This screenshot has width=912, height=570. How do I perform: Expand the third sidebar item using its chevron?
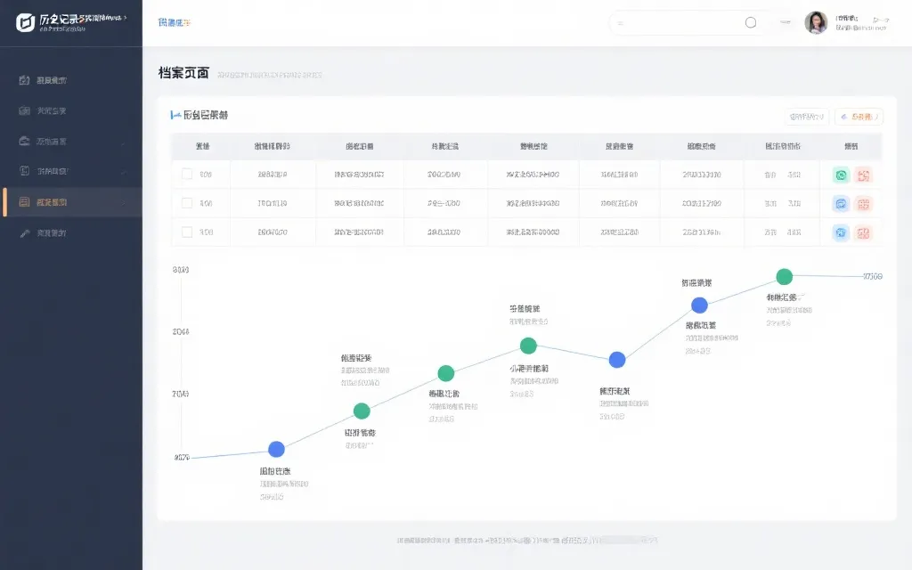124,142
